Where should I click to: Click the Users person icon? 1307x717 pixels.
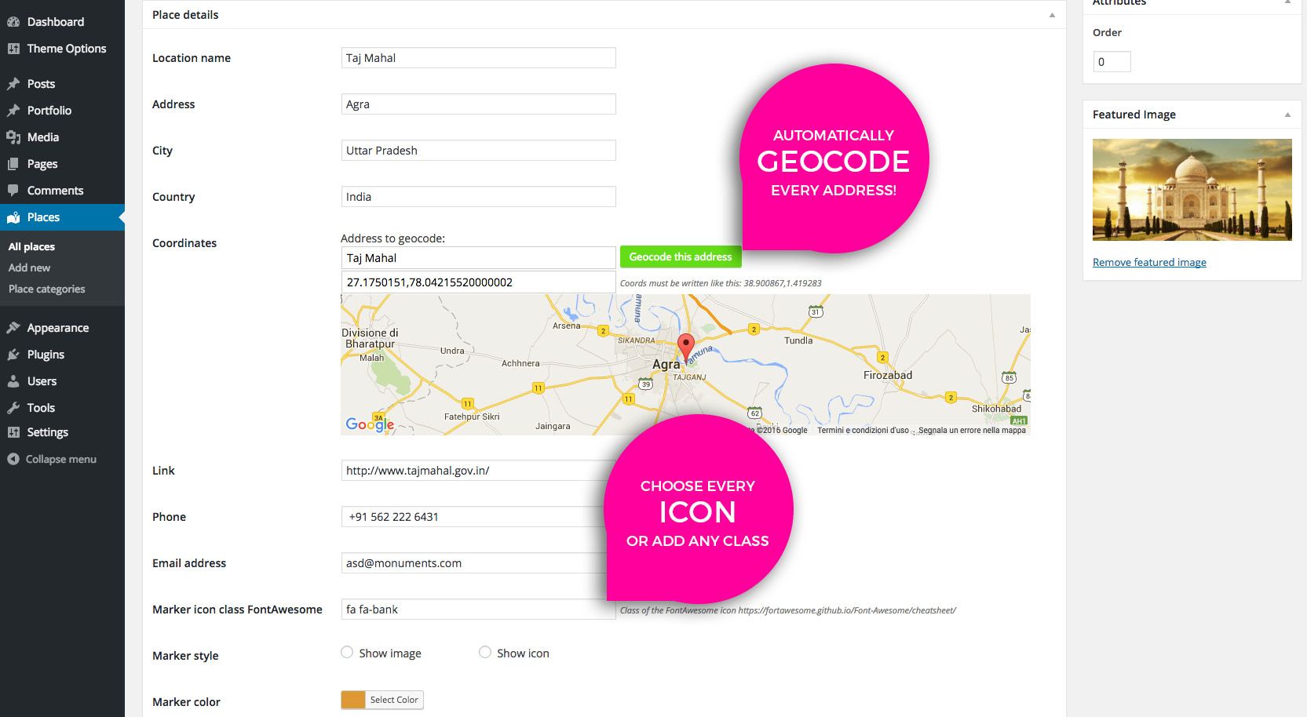tap(13, 381)
